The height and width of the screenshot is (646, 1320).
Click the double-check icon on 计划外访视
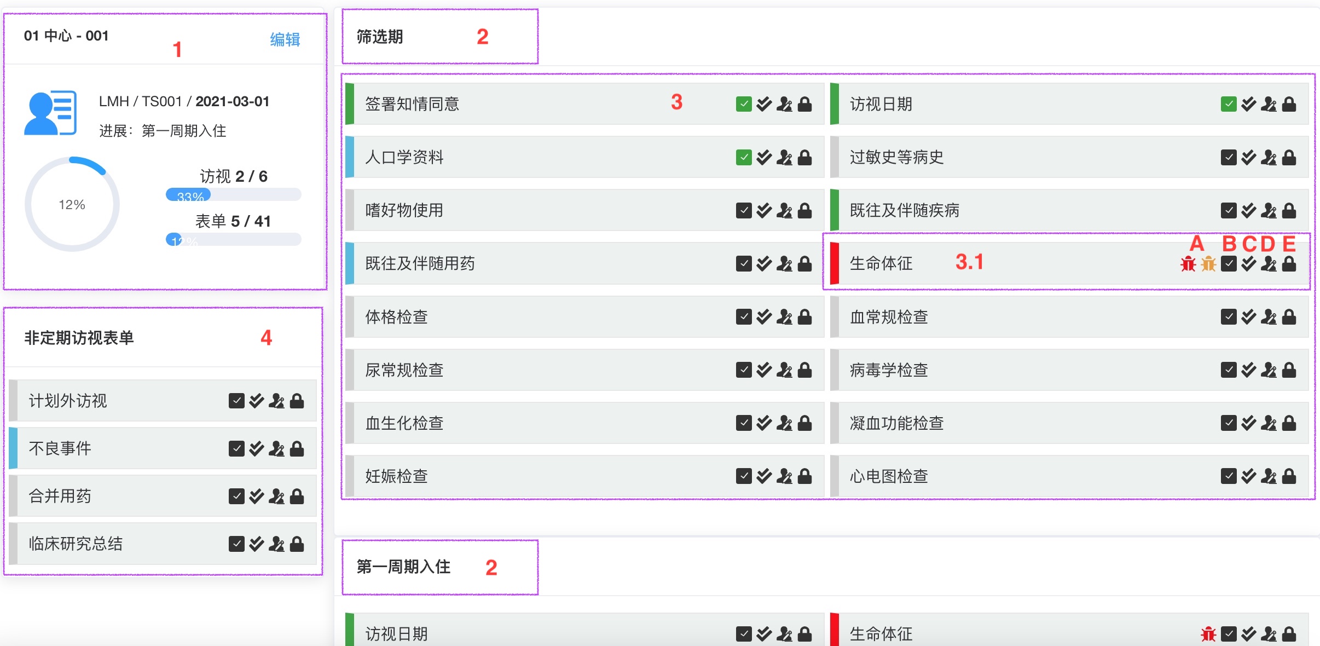(256, 401)
